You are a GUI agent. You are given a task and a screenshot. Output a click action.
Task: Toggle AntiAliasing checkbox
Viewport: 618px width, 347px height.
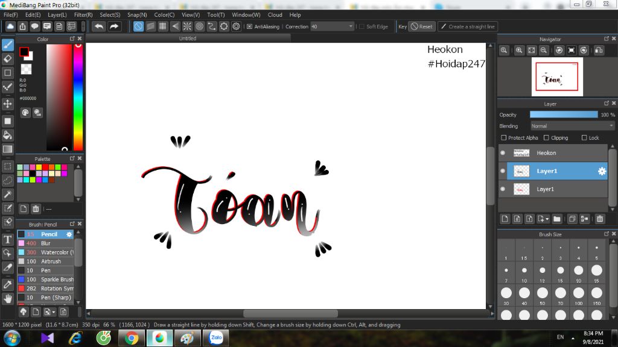249,27
